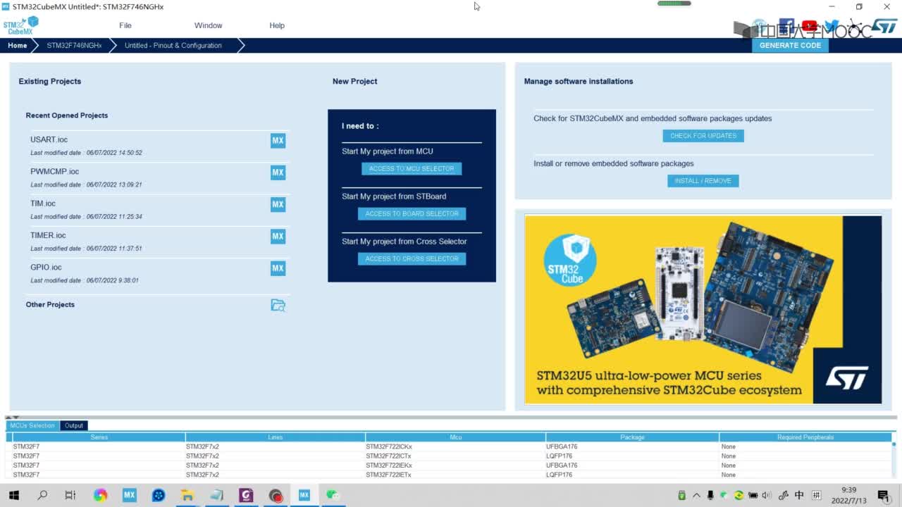The height and width of the screenshot is (507, 902).
Task: Open TIM.ioc via its MX icon
Action: pos(278,204)
